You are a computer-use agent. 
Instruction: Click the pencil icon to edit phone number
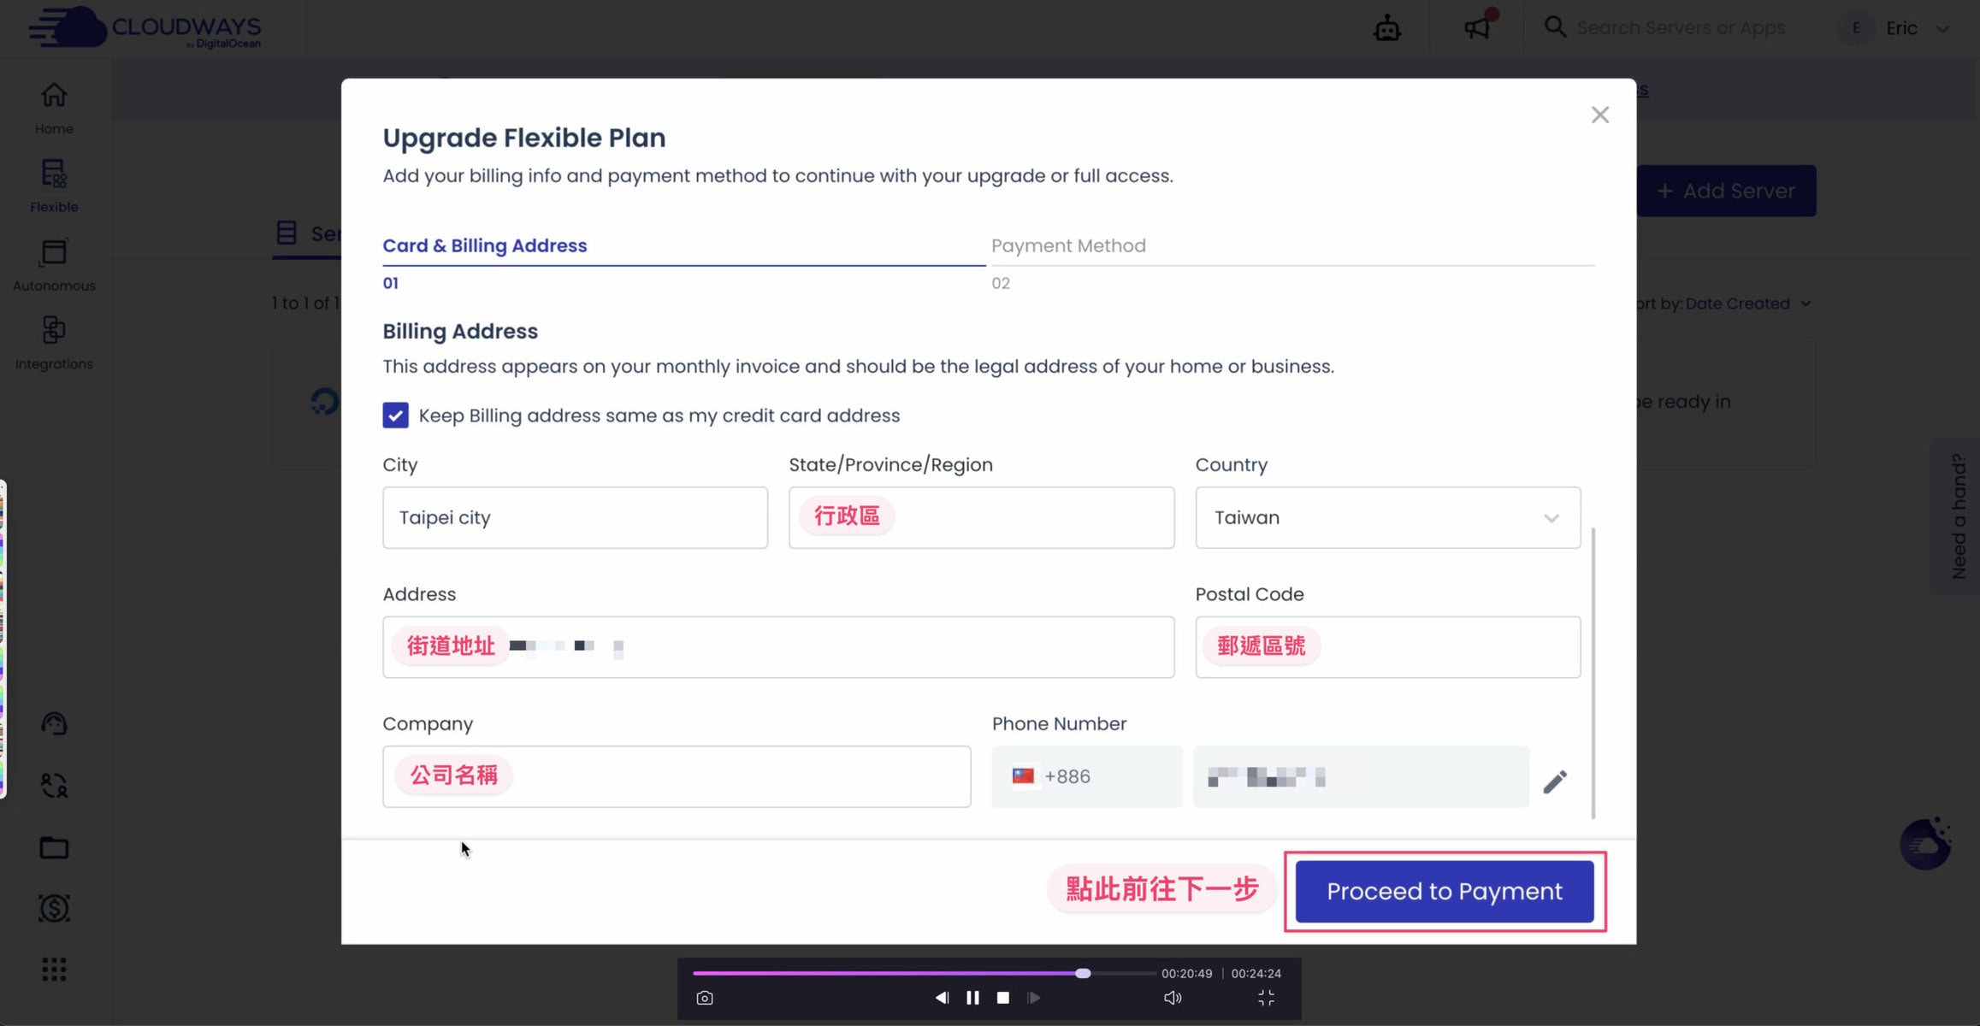point(1554,781)
